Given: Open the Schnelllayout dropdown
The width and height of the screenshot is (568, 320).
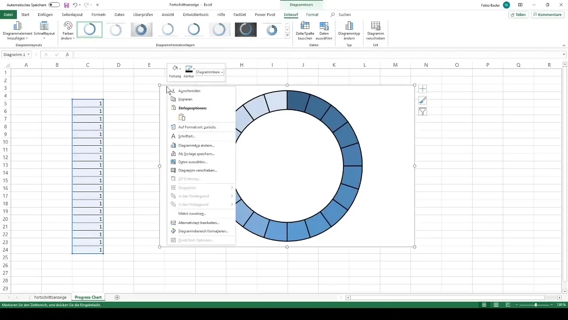Looking at the screenshot, I should click(44, 30).
